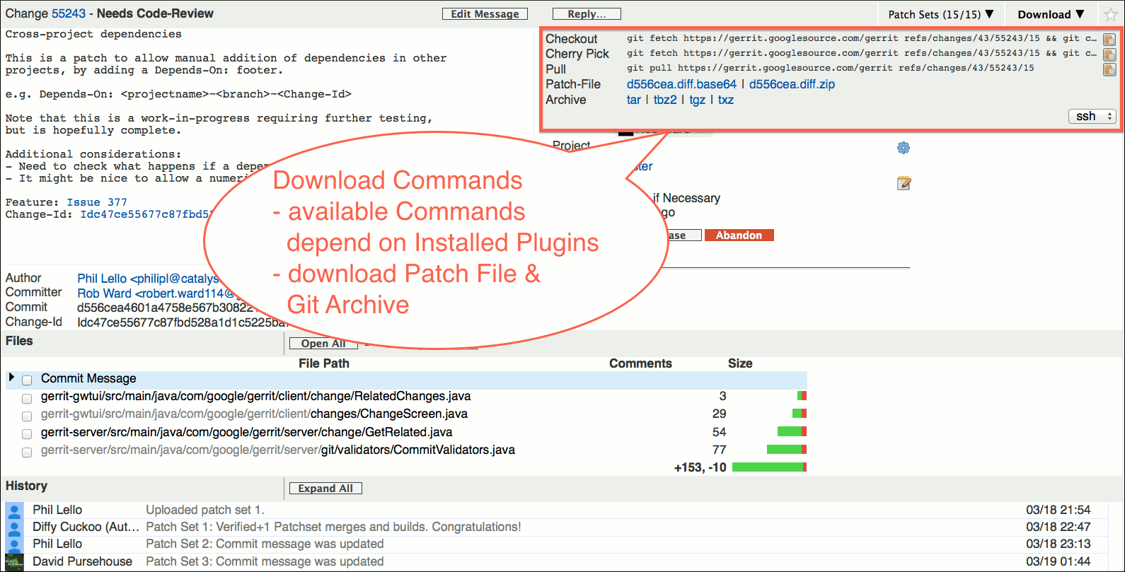Copy the Cherry Pick command to clipboard
The height and width of the screenshot is (572, 1125).
click(x=1109, y=54)
